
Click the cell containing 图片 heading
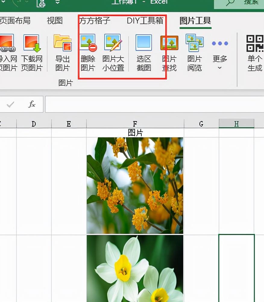[x=135, y=133]
